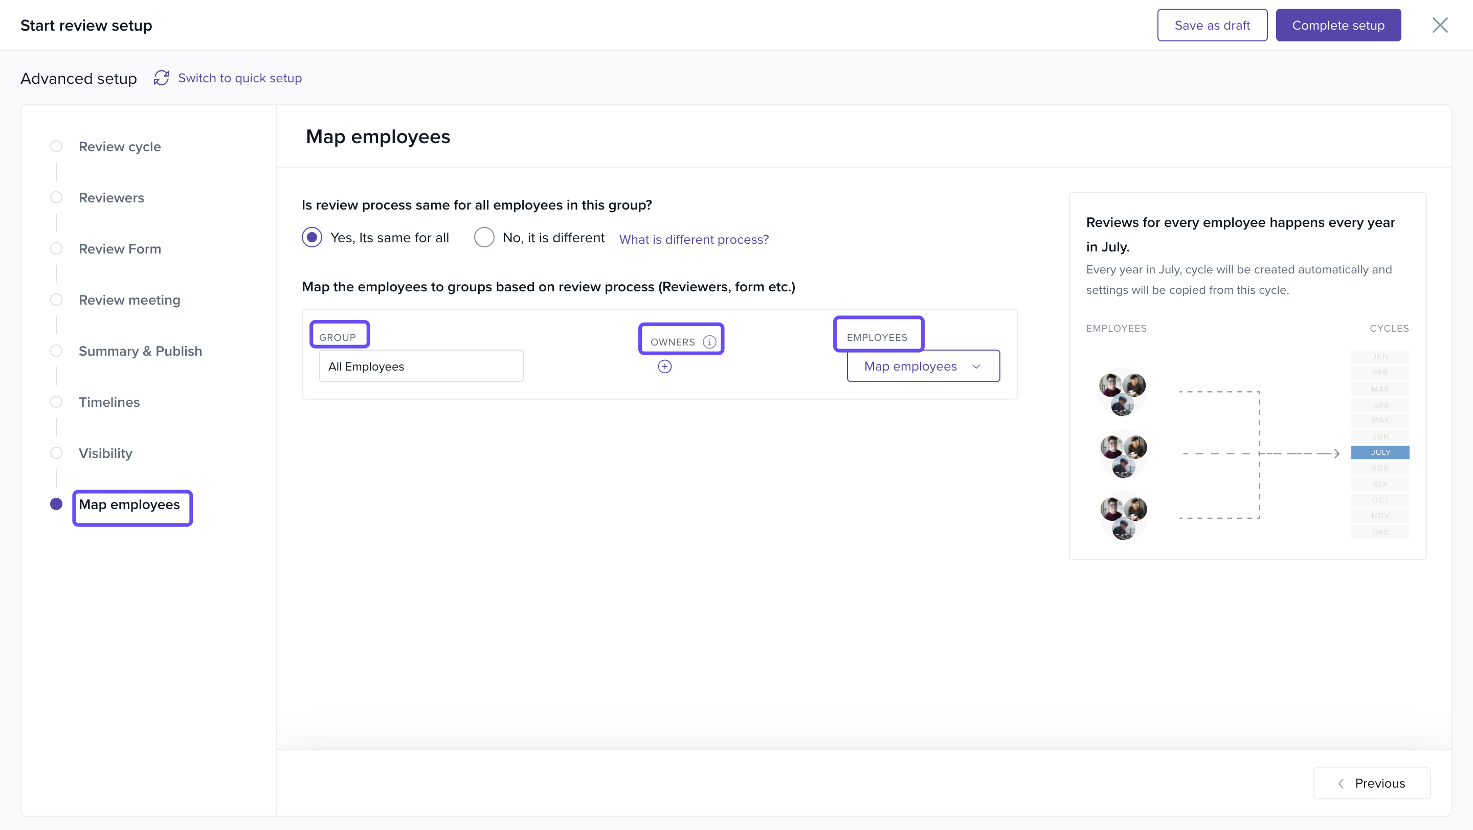Click the info icon next to OWNERS
The width and height of the screenshot is (1473, 830).
[x=709, y=342]
